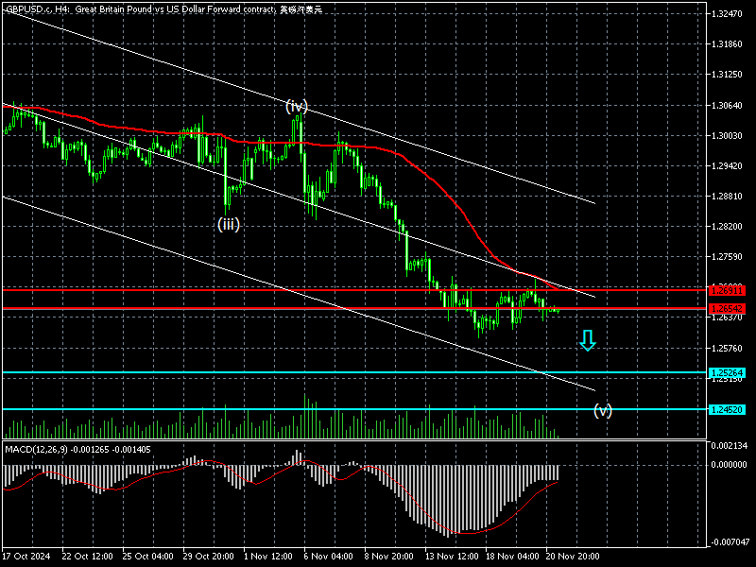
Task: Select the (iii) wave label
Action: click(x=229, y=224)
